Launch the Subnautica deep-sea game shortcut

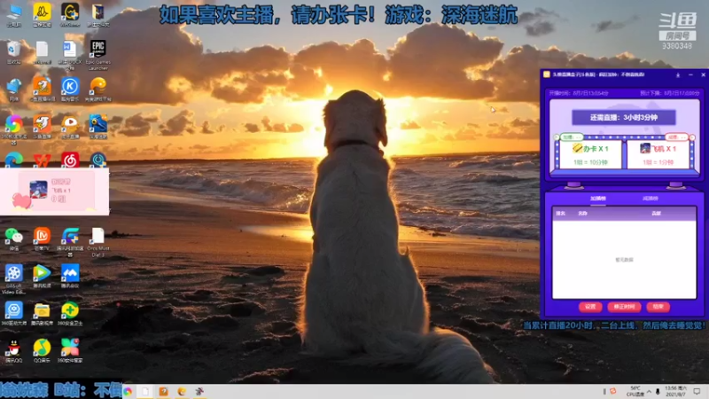pos(97,126)
